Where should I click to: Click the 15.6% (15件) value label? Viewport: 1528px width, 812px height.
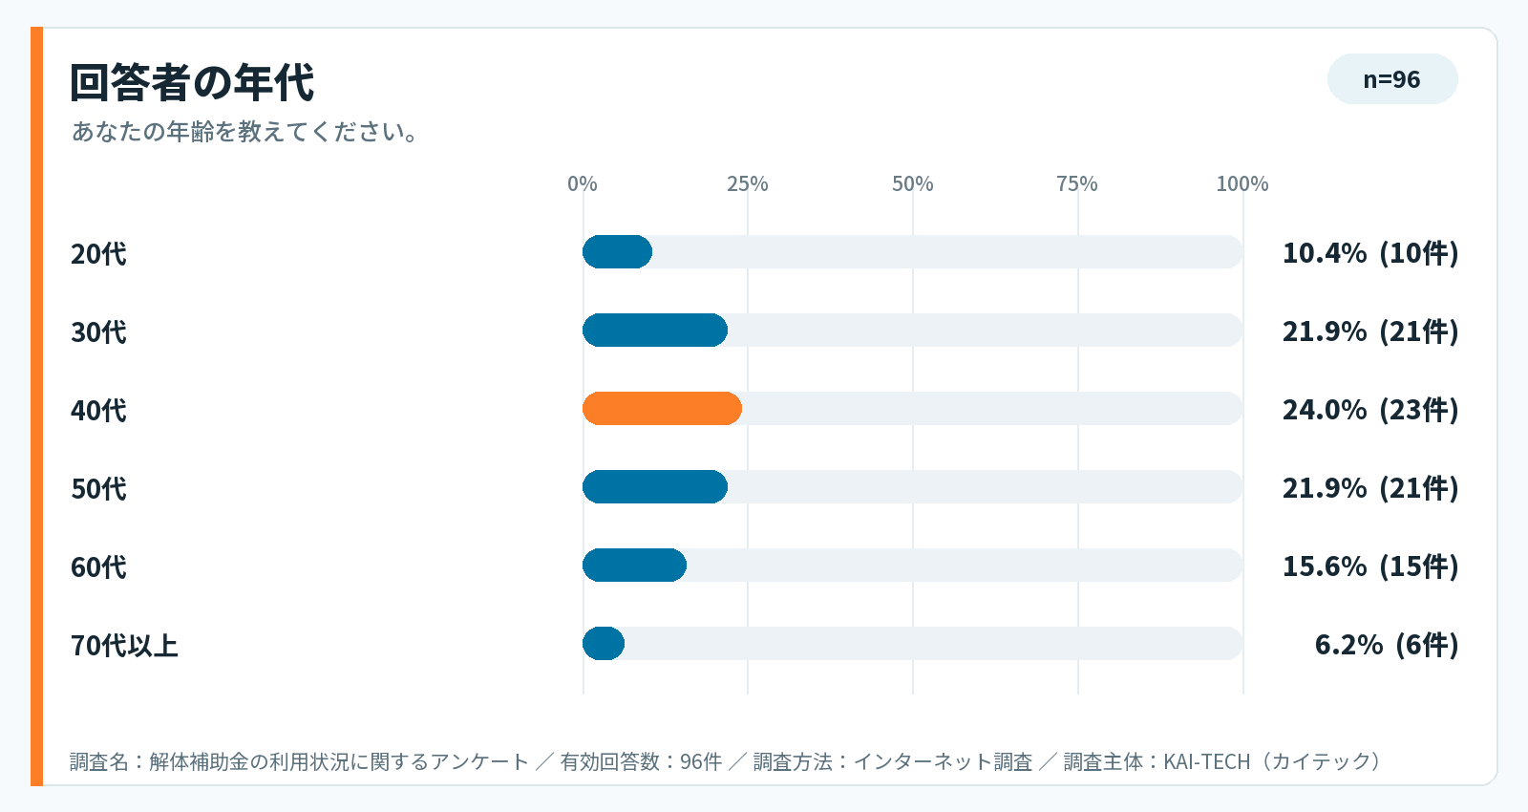[x=1370, y=566]
